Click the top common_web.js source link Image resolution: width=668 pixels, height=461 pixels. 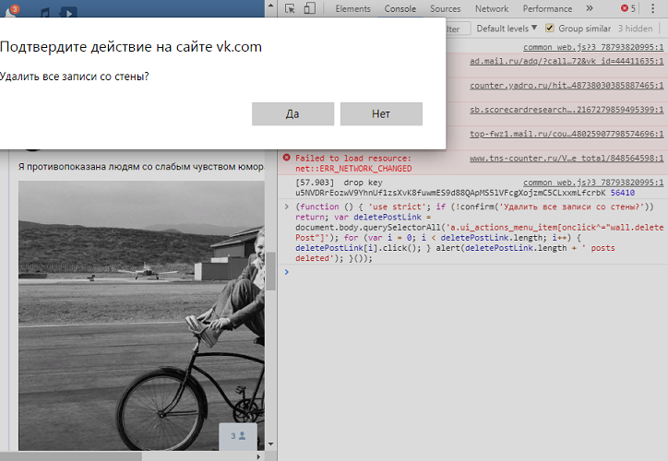[x=593, y=47]
